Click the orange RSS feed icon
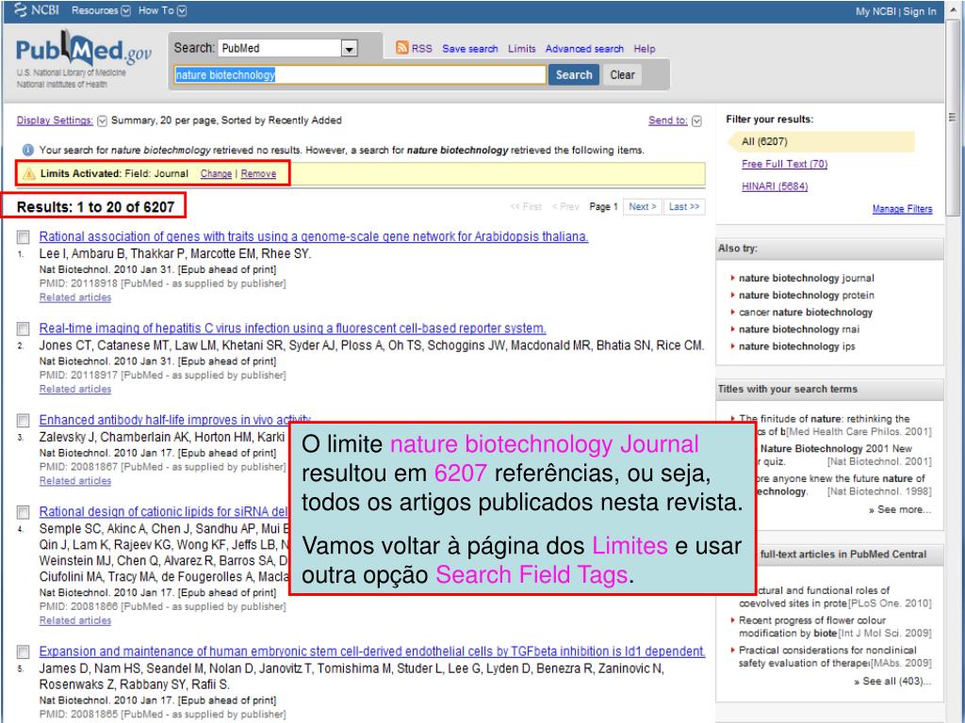This screenshot has width=965, height=723. point(401,47)
